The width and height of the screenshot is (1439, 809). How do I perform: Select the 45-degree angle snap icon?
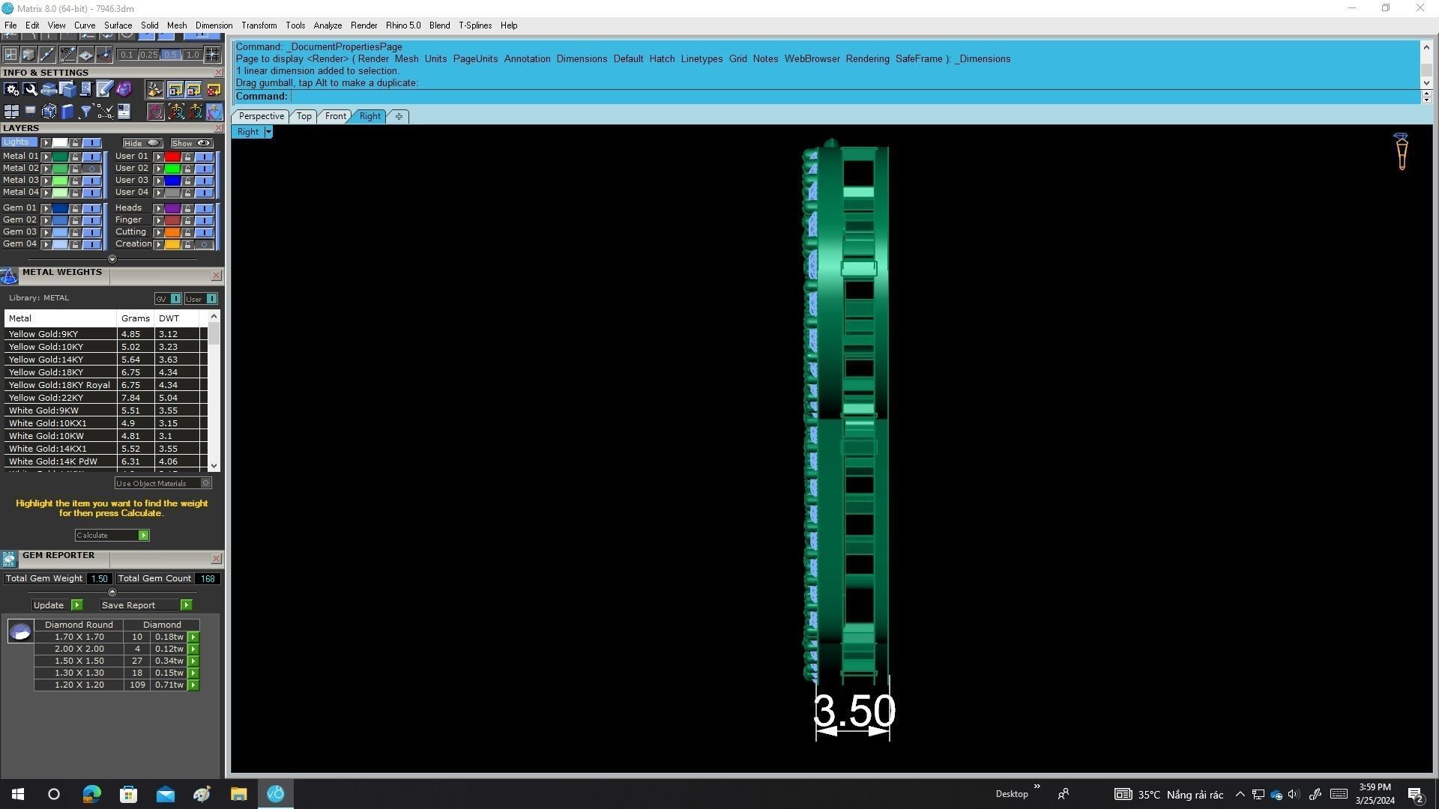(67, 55)
